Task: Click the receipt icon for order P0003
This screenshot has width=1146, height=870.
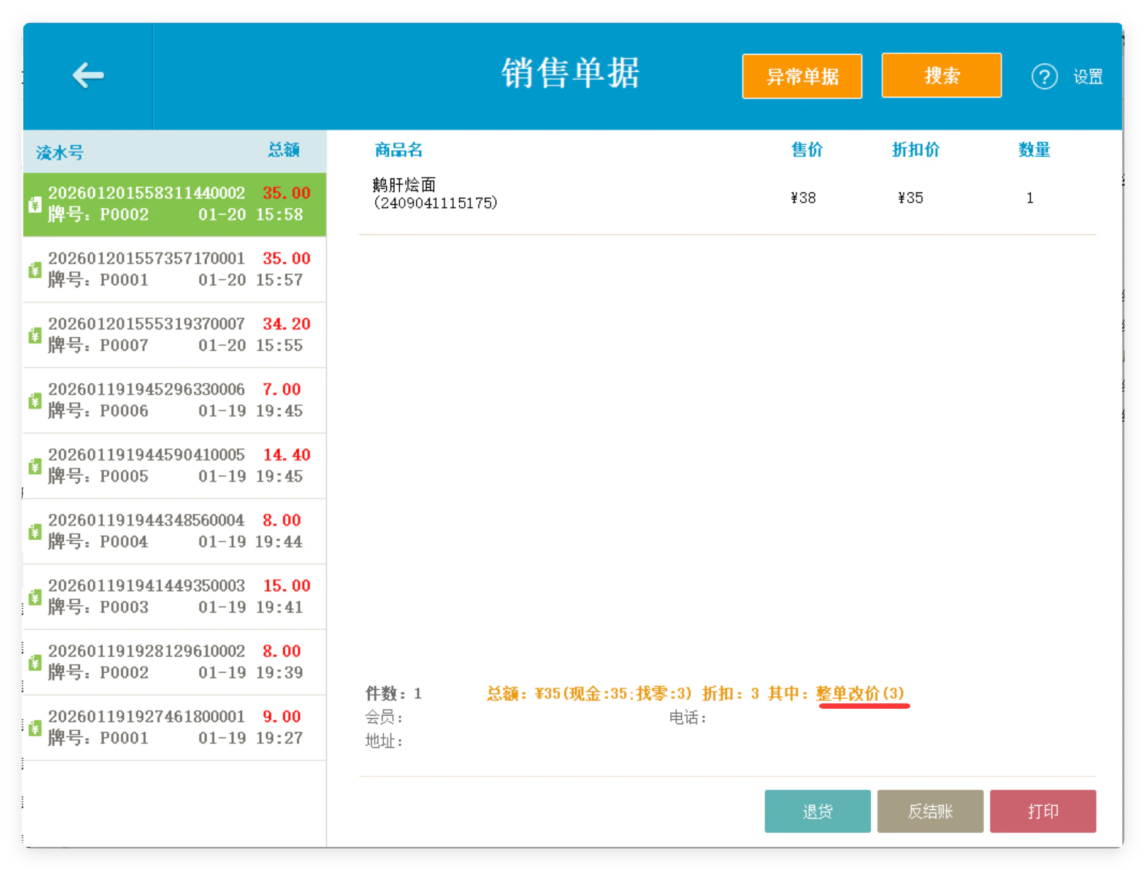Action: pos(35,597)
